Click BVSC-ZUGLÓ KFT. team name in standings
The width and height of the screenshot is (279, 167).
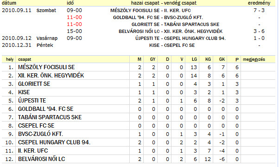coord(41,134)
